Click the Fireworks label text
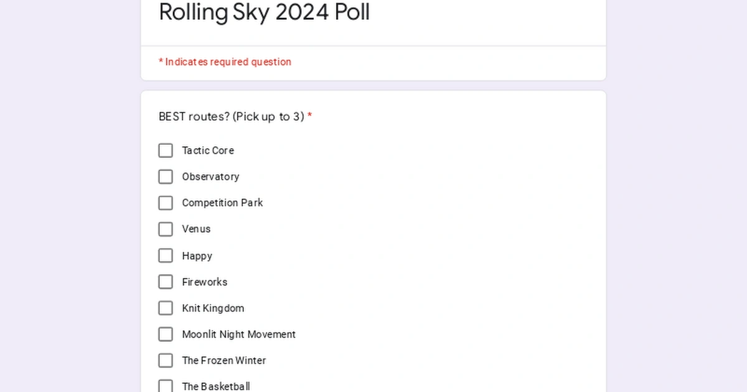 point(204,282)
